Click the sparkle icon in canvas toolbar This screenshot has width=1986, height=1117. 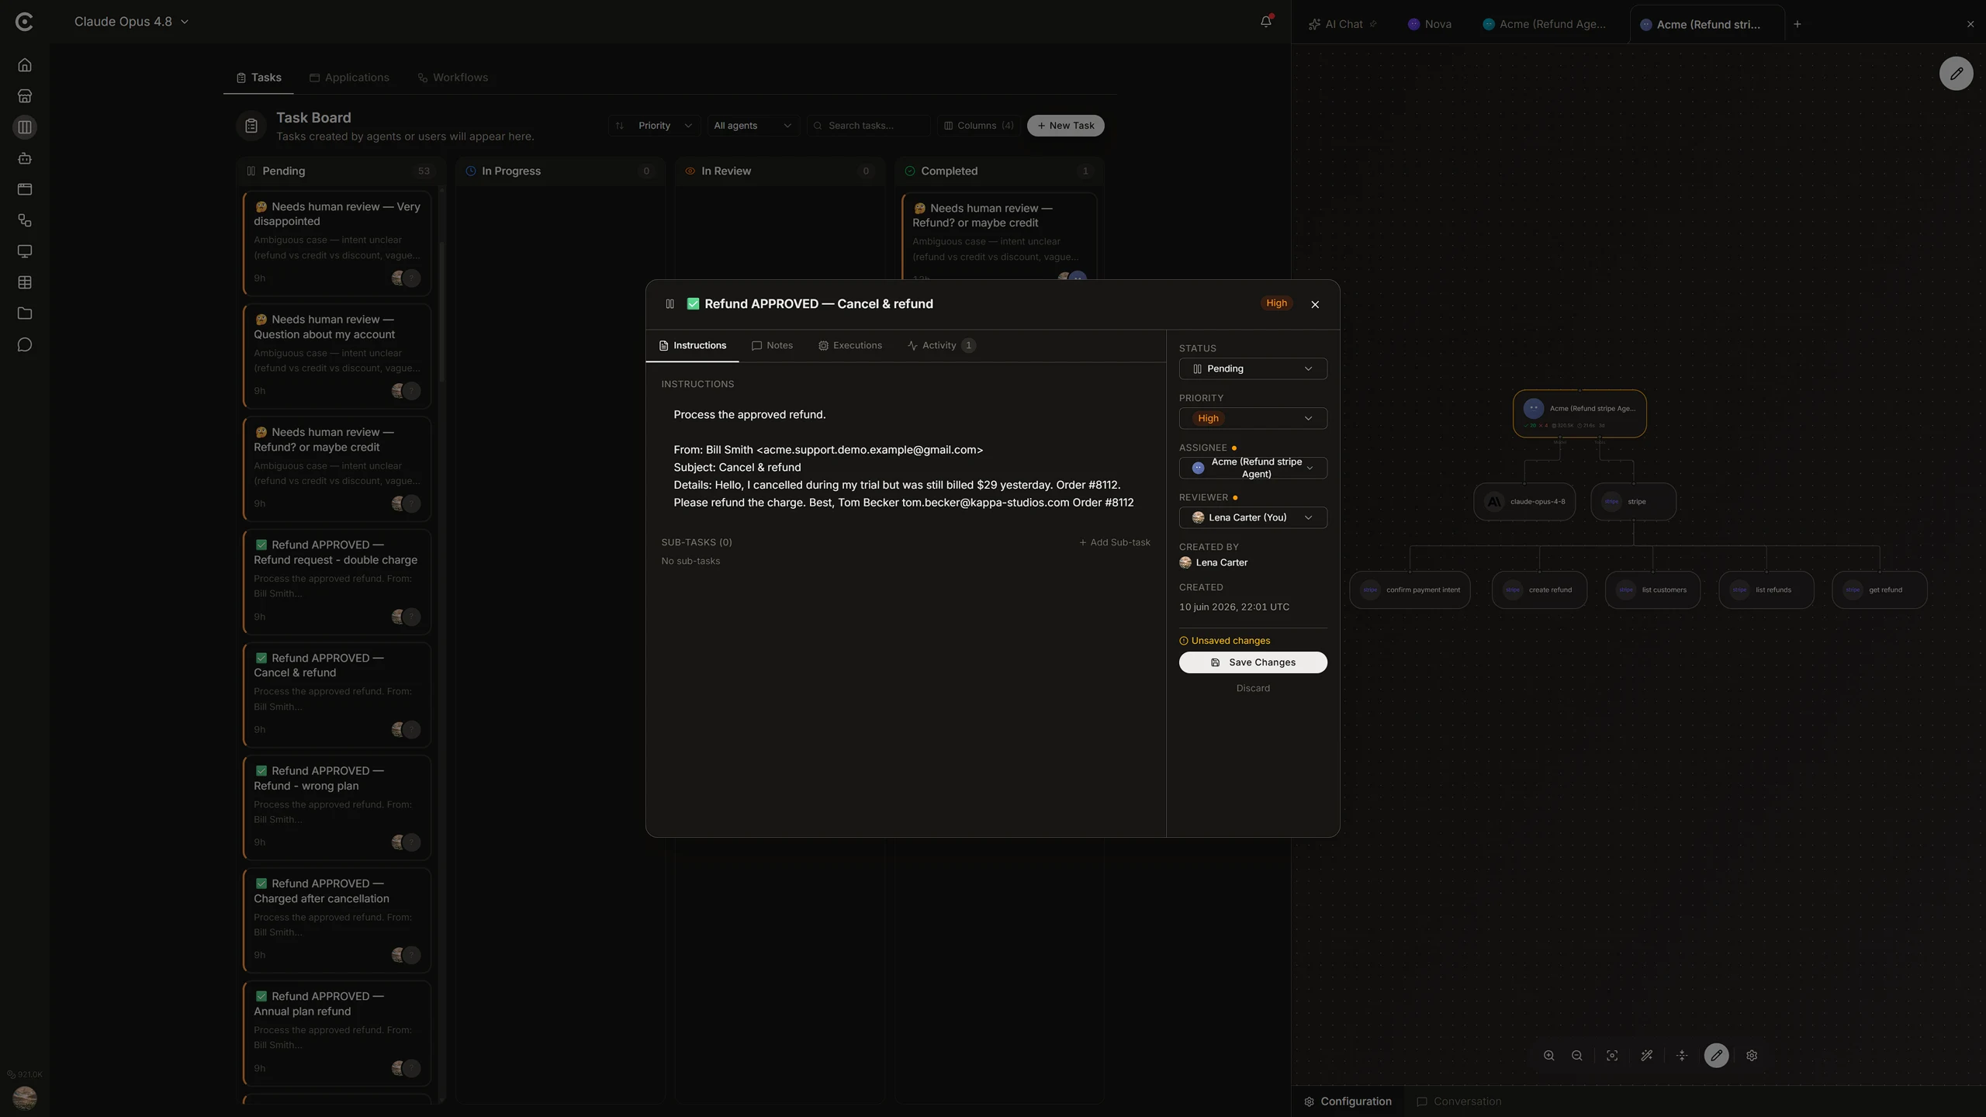[x=1682, y=1056]
